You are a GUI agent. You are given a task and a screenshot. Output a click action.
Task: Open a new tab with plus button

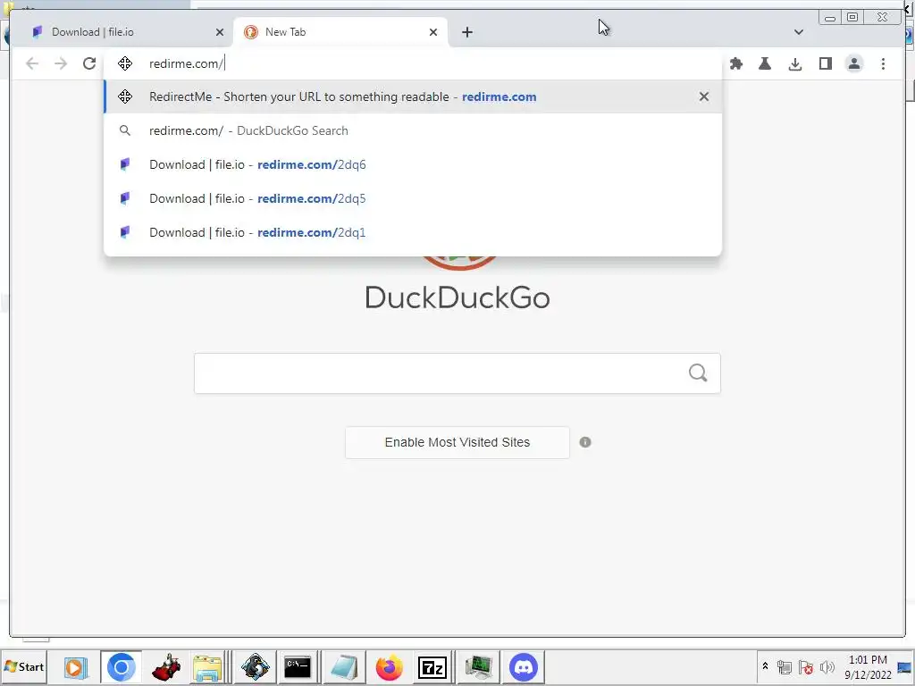click(x=466, y=32)
